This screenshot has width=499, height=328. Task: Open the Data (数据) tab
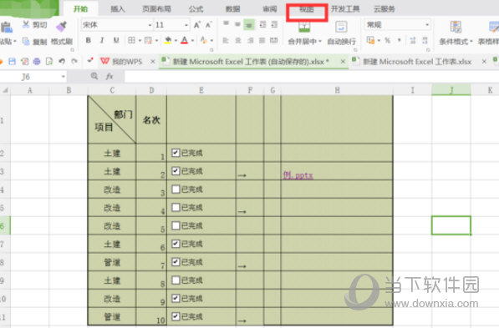[233, 9]
